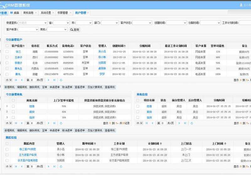
Task: Open the 客户来源 dropdown
Action: [x=28, y=29]
